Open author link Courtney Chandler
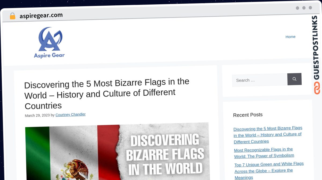322x180 pixels. [x=71, y=115]
